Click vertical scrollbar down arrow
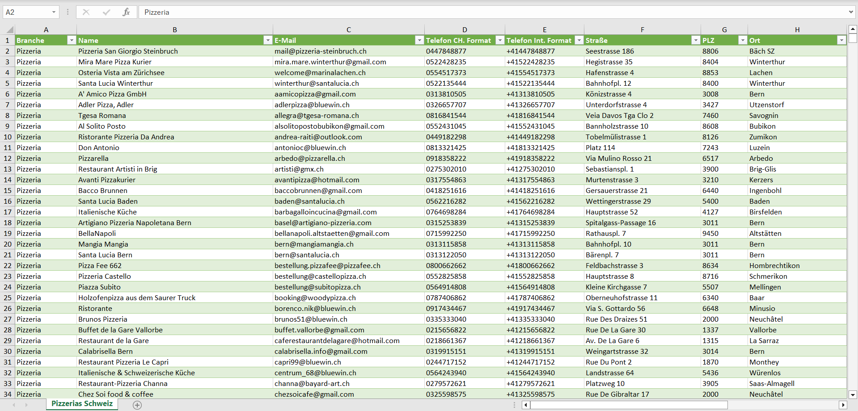858x411 pixels. 853,394
